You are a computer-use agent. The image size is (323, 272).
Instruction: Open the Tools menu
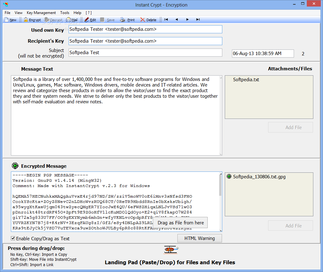point(65,13)
